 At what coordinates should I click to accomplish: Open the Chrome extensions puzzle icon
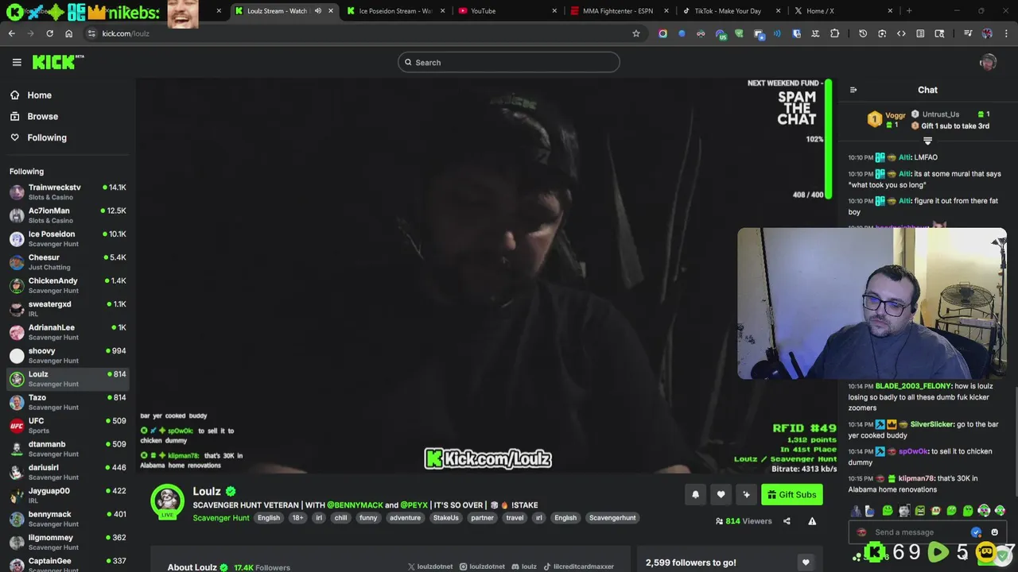point(834,33)
